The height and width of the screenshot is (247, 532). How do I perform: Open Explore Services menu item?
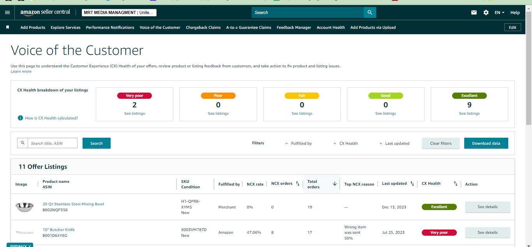[65, 27]
